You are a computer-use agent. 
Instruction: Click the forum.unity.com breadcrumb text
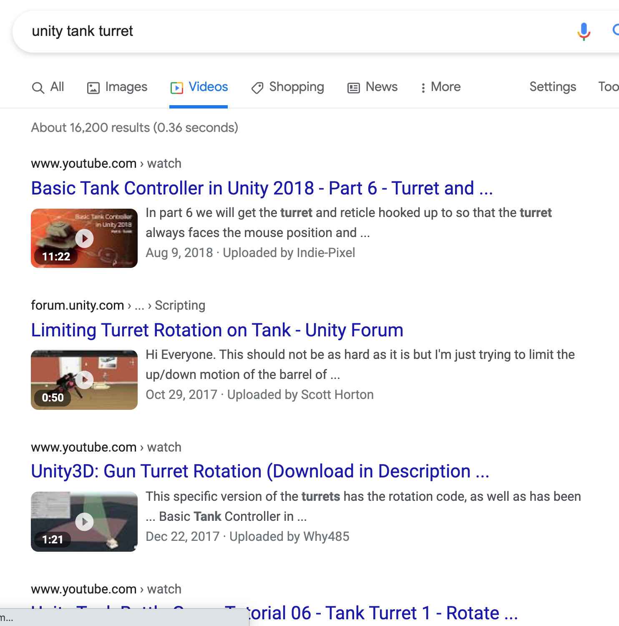point(78,305)
